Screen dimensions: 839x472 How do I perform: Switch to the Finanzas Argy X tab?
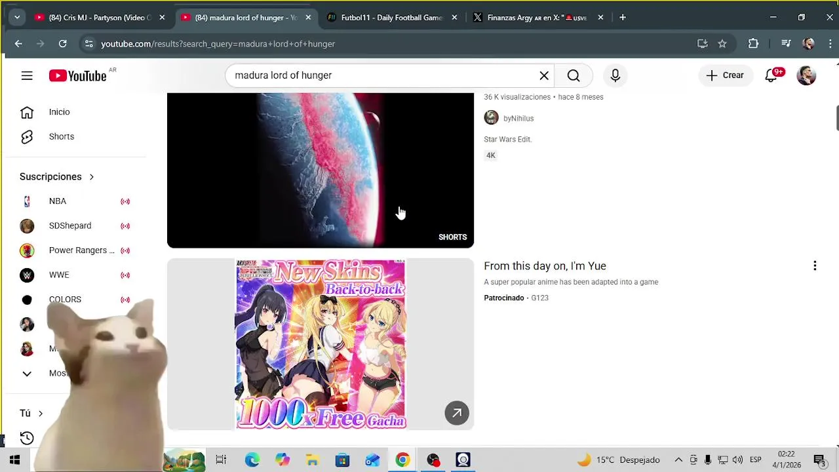point(539,18)
